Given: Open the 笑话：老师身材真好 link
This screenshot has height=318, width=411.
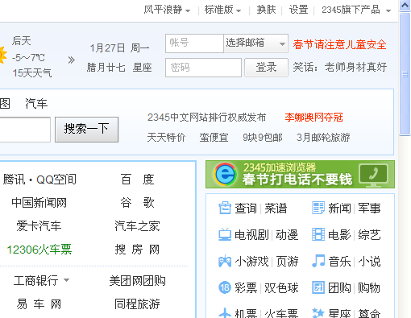Looking at the screenshot, I should point(339,67).
